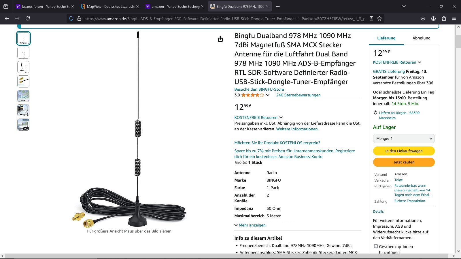Click the share icon above product image
This screenshot has width=461, height=259.
(220, 39)
